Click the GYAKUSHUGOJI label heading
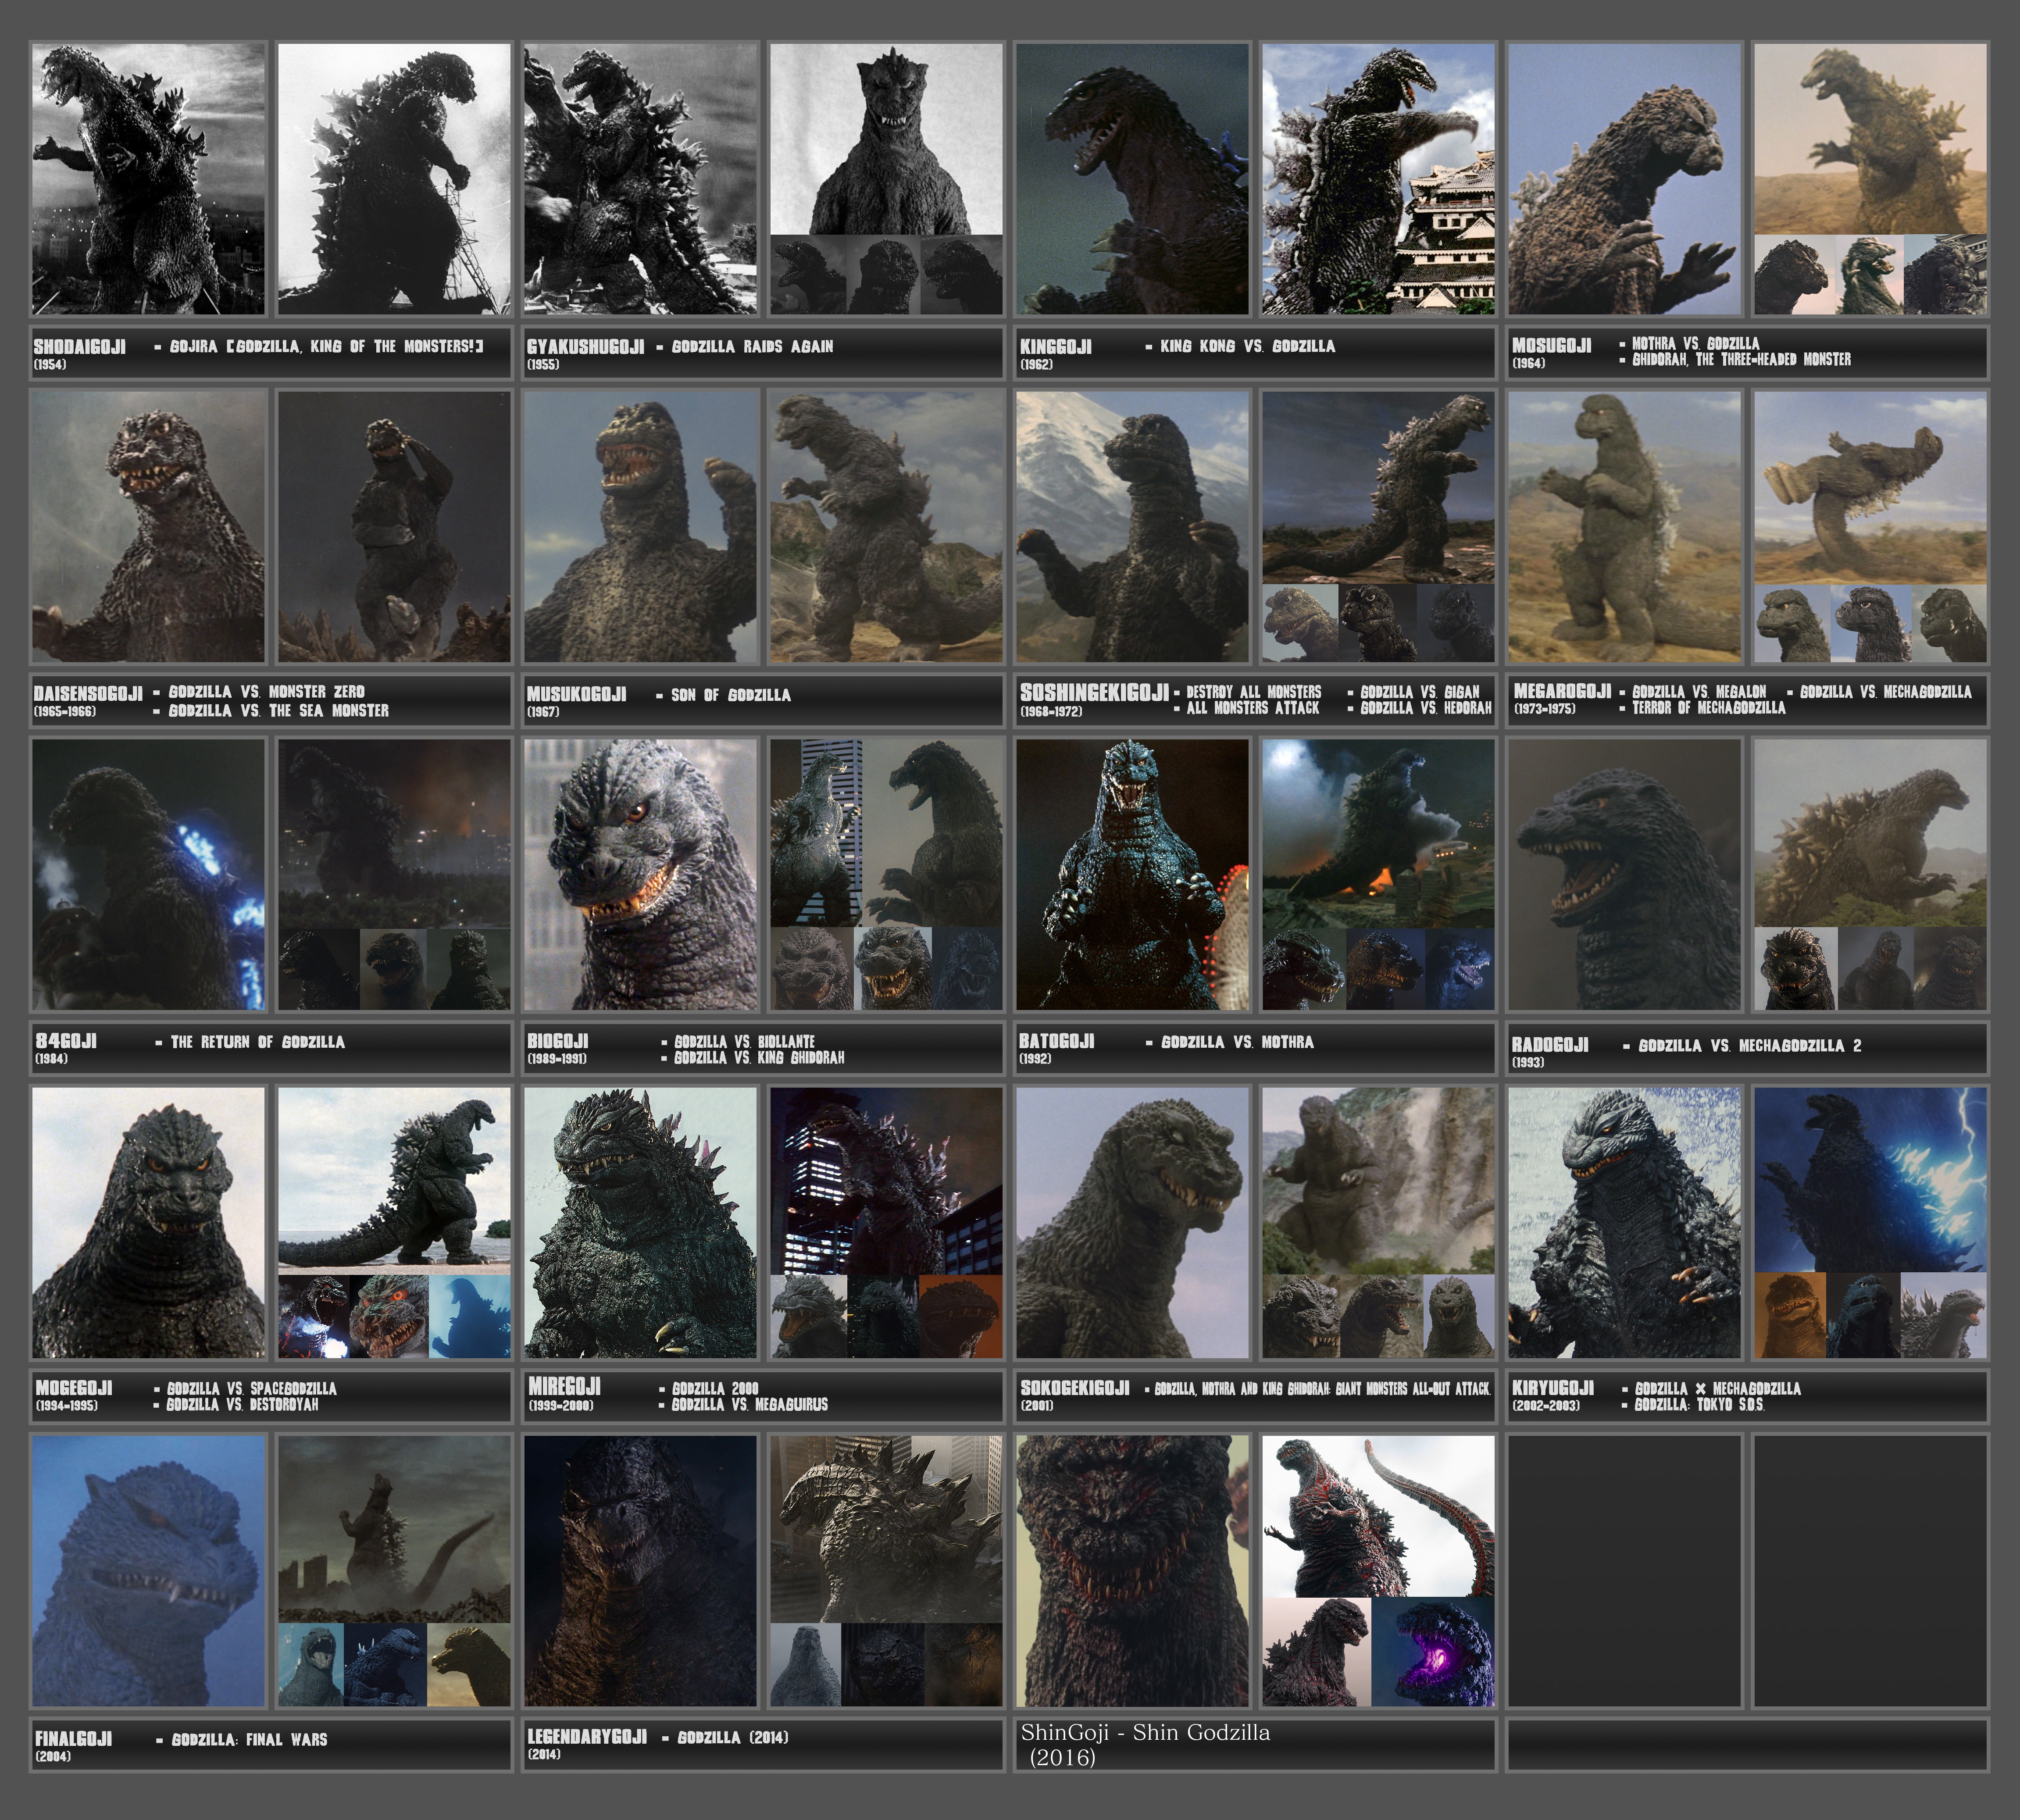 [586, 347]
